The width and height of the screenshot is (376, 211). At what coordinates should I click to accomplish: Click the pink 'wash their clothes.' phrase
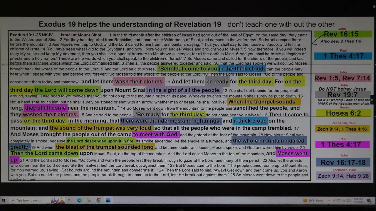point(139,81)
